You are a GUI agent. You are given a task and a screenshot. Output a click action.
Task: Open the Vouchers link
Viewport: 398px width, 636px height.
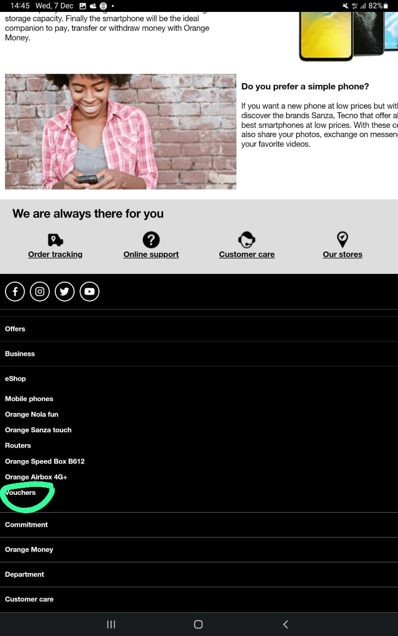coord(20,492)
